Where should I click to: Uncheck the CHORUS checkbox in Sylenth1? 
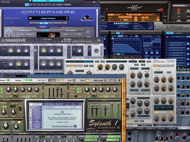[30, 118]
